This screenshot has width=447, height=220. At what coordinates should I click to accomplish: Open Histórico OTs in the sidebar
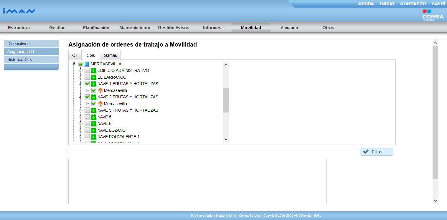(x=19, y=59)
